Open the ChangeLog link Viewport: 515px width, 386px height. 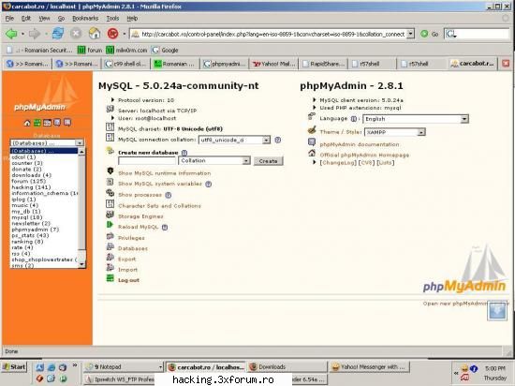pos(338,163)
